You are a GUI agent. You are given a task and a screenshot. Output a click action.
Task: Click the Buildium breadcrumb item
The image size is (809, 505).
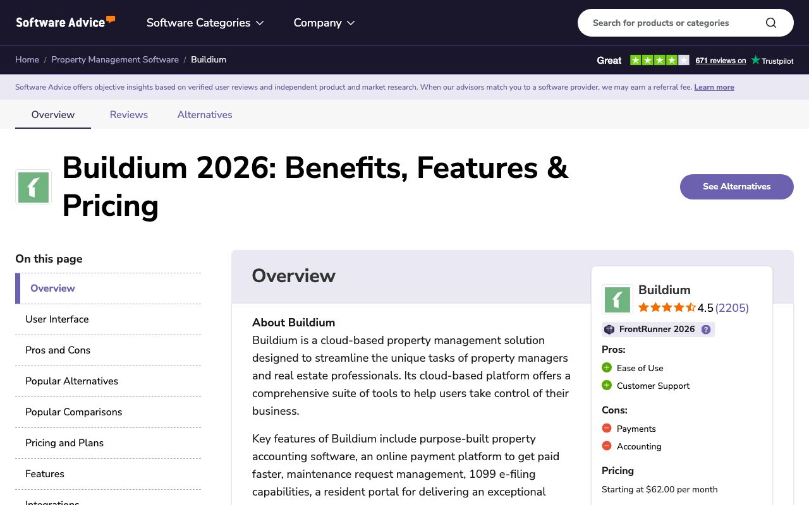pyautogui.click(x=209, y=59)
